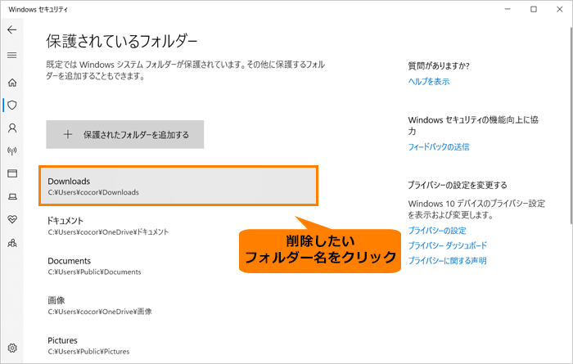The height and width of the screenshot is (364, 573).
Task: Minimize the Windows セキュリティ window
Action: pos(508,9)
